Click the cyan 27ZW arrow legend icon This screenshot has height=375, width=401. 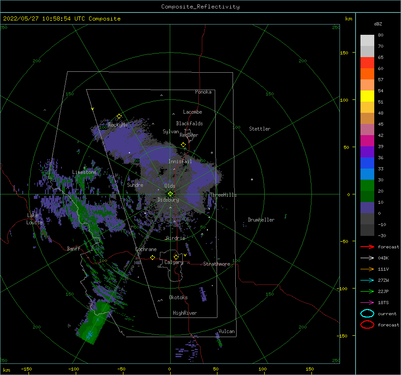click(367, 280)
